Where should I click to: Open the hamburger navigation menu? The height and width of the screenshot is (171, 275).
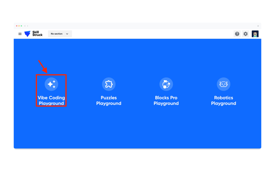pyautogui.click(x=20, y=34)
